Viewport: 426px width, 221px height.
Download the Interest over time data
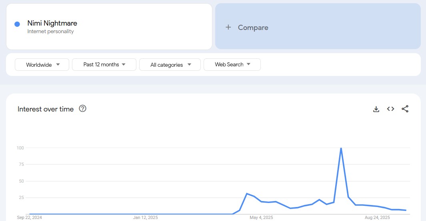click(x=376, y=109)
